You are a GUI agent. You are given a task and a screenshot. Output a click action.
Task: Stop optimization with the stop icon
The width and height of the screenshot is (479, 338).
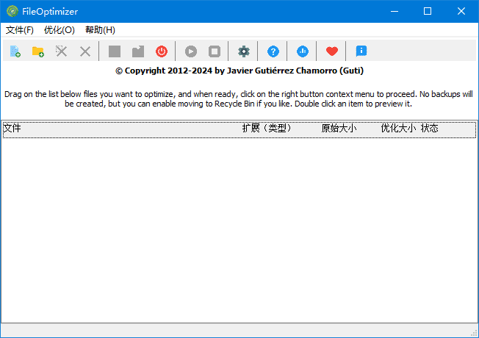[215, 51]
